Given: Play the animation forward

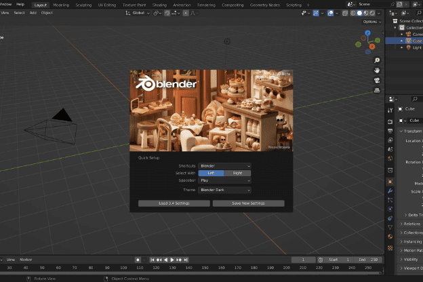Looking at the screenshot, I should (x=172, y=260).
